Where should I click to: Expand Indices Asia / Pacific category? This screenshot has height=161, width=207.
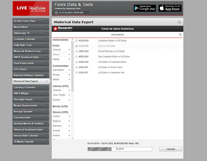point(61,95)
